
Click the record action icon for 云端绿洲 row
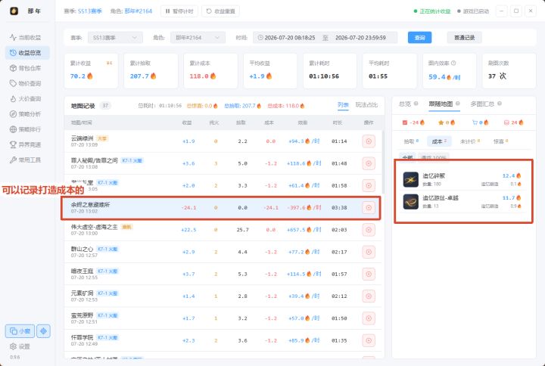[369, 141]
